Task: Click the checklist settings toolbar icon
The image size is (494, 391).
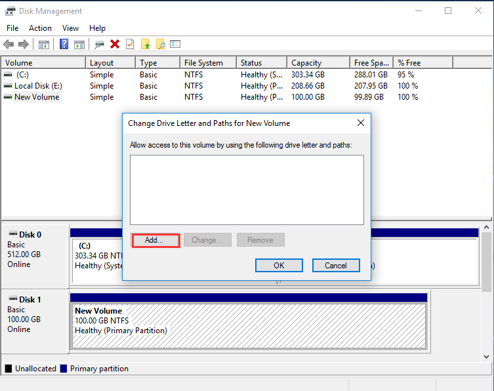Action: (175, 44)
